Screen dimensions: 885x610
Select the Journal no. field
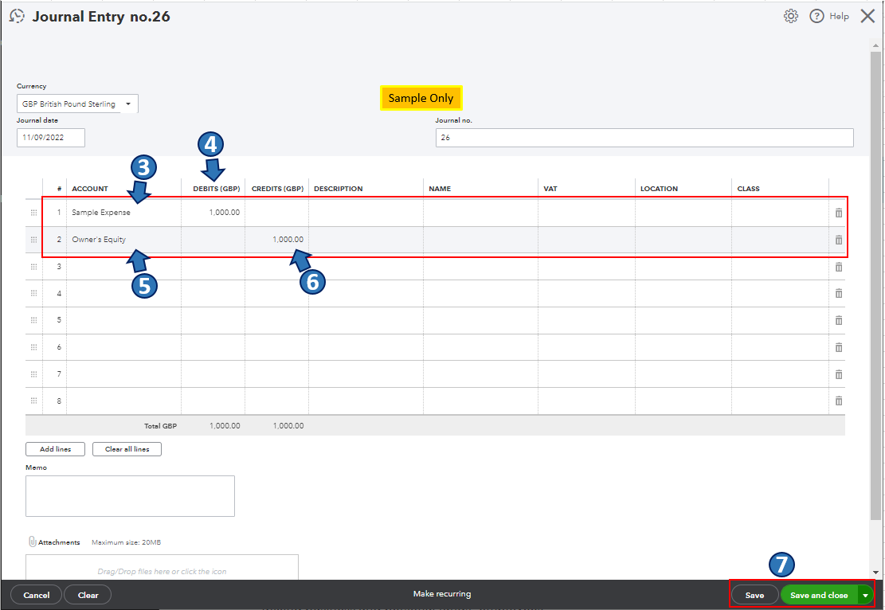pyautogui.click(x=644, y=137)
